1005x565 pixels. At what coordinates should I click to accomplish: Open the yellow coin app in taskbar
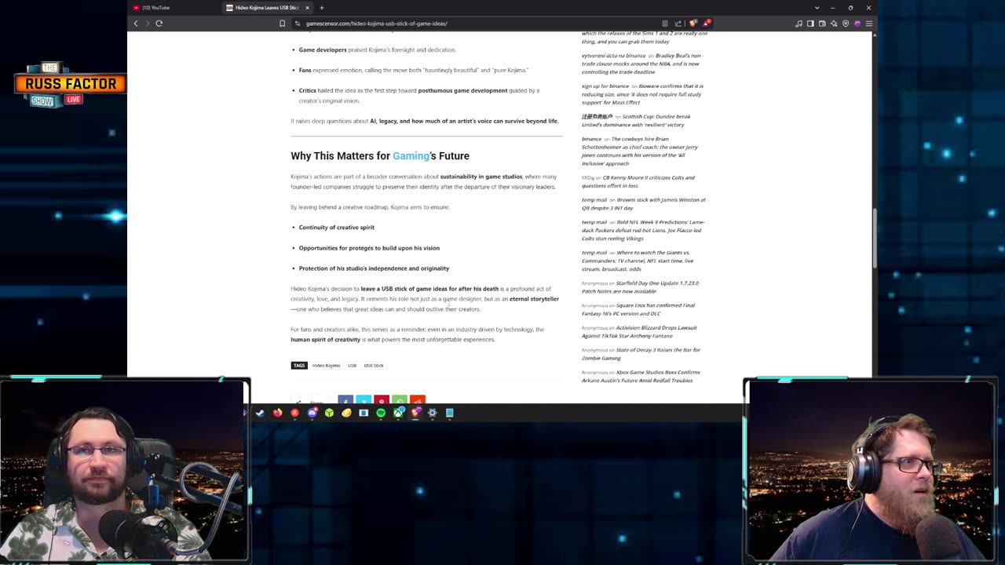(x=346, y=413)
